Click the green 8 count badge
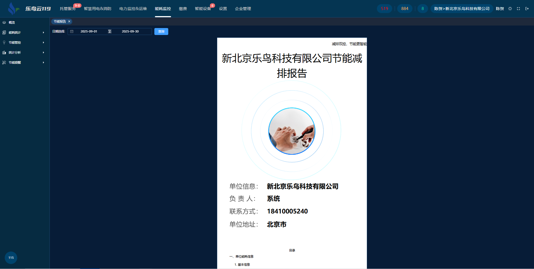This screenshot has width=534, height=269. [422, 9]
